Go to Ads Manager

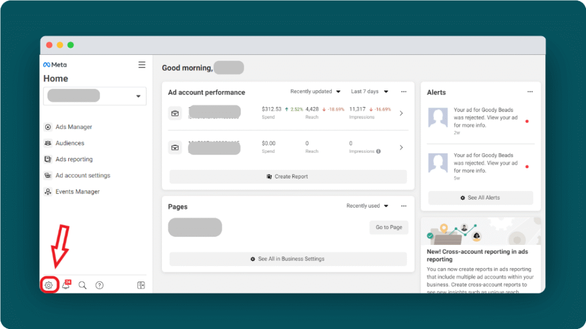74,127
